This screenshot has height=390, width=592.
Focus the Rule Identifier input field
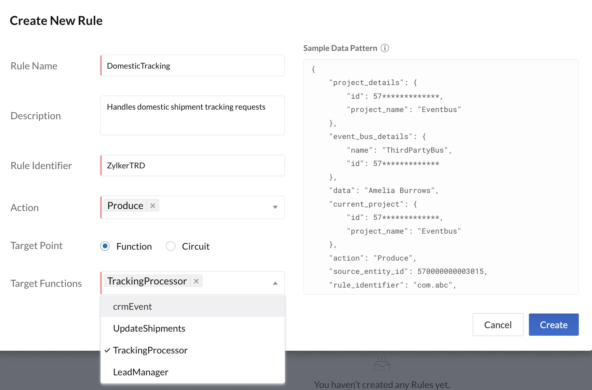coord(193,166)
